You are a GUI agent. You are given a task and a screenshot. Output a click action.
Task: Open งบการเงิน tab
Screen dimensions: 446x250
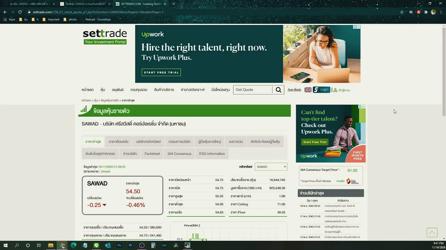click(236, 142)
